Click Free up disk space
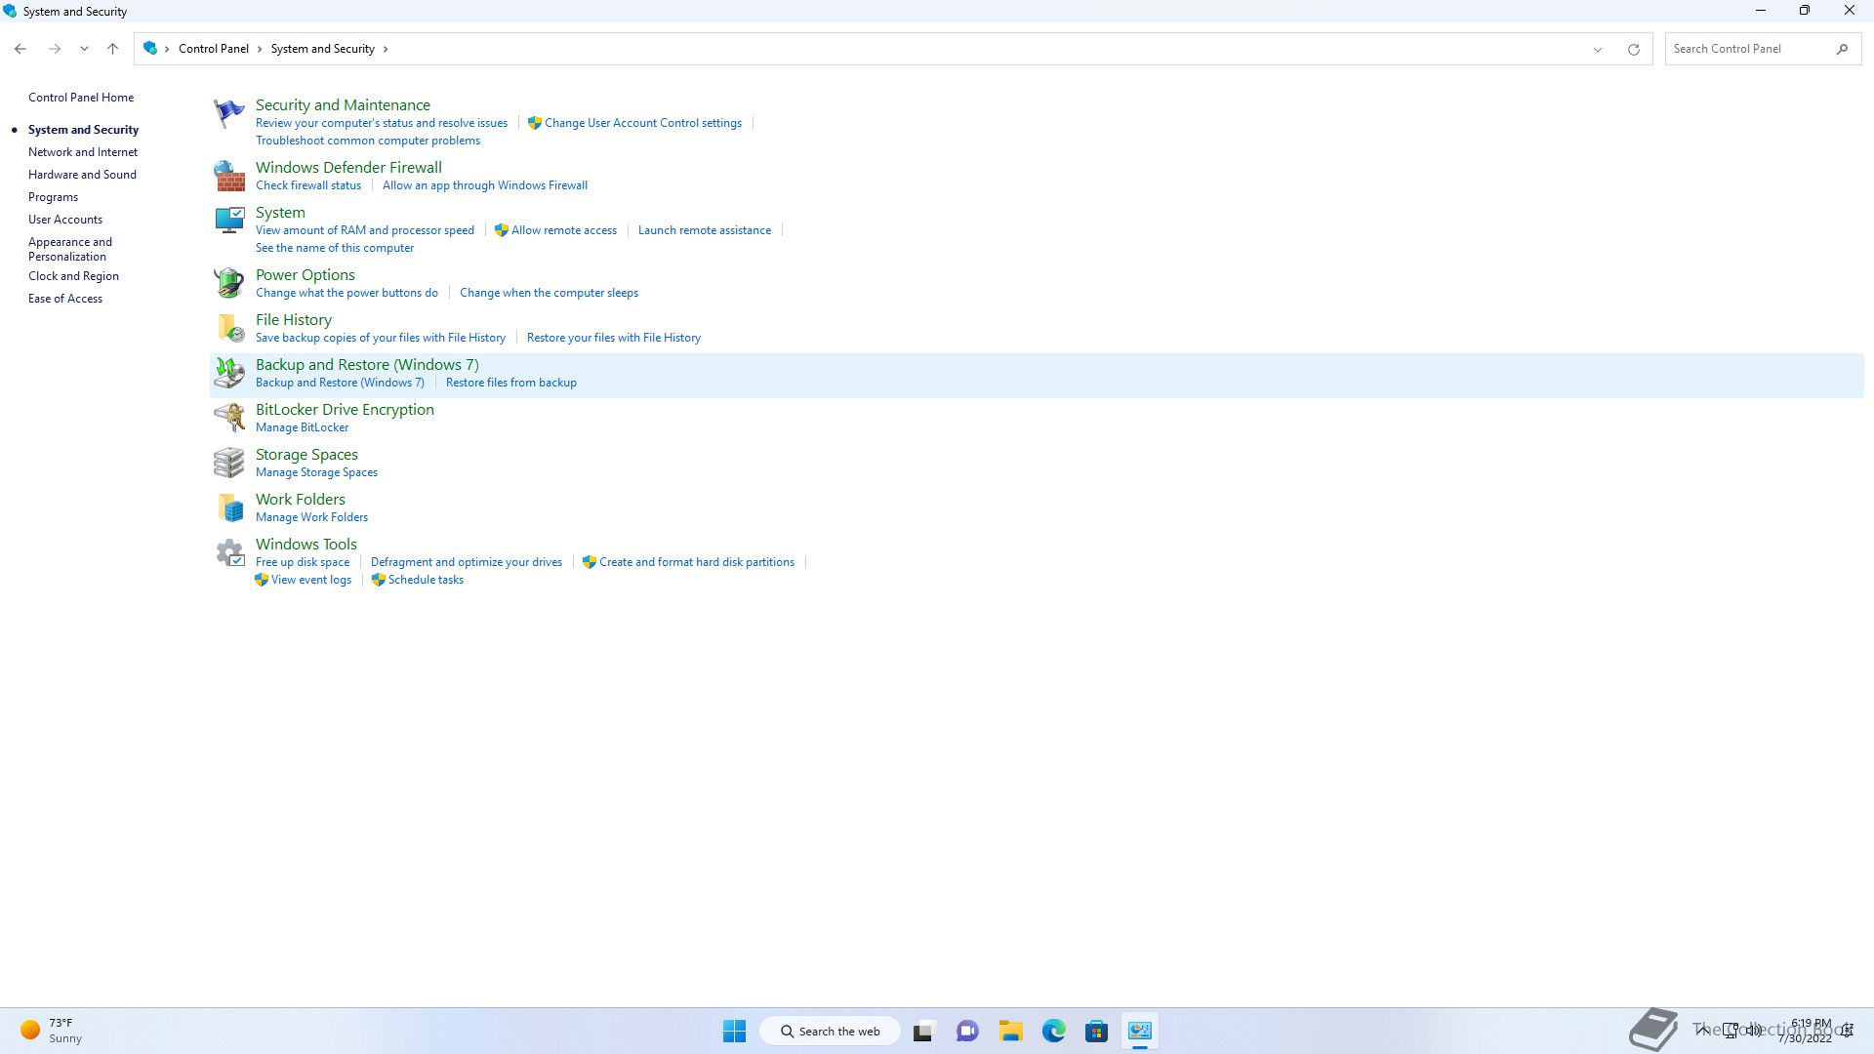Viewport: 1874px width, 1054px height. click(x=303, y=562)
